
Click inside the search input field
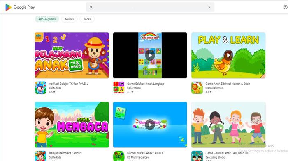[x=150, y=7]
